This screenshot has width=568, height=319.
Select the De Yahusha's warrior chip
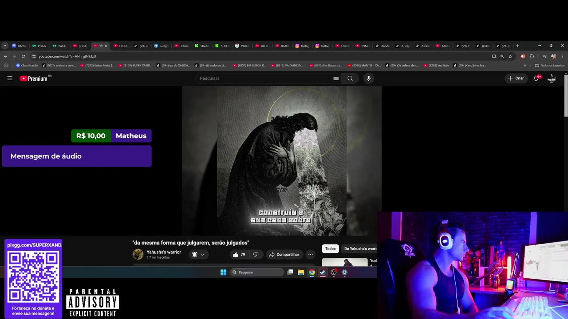coord(359,249)
